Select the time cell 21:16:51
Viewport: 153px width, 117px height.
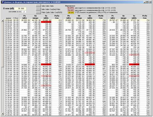8,107
